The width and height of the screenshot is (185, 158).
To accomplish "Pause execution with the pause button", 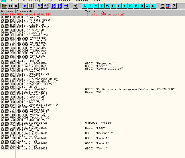I will (31, 6).
